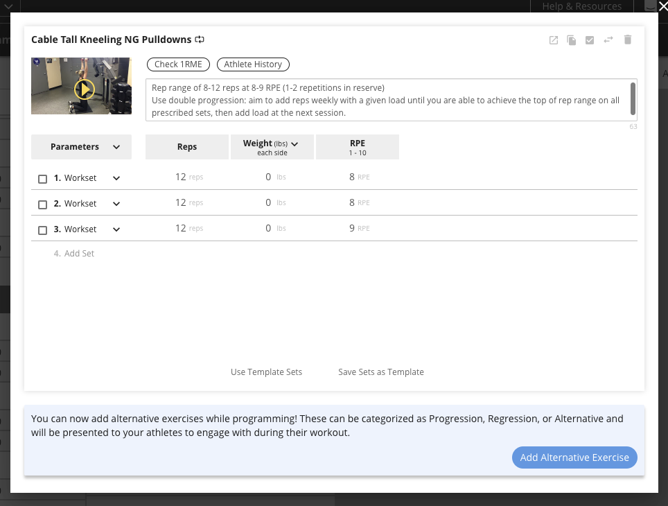Open Athlete History

[x=253, y=64]
